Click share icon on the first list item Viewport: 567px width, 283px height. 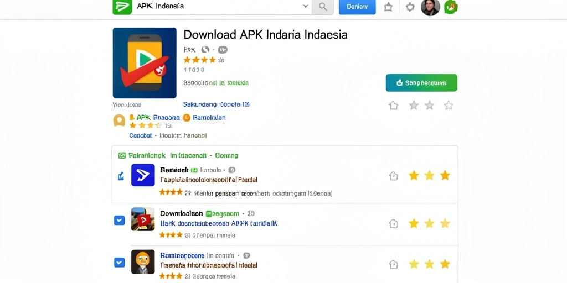click(x=394, y=176)
